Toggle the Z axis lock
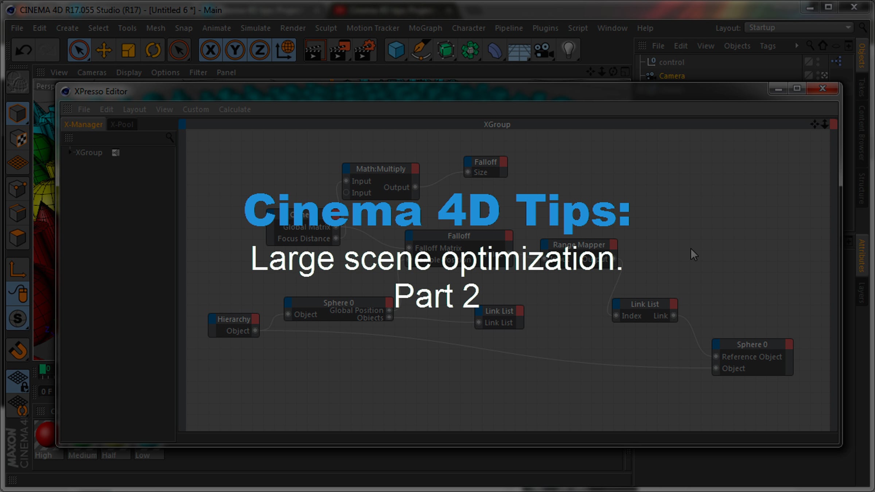Viewport: 875px width, 492px height. tap(260, 50)
